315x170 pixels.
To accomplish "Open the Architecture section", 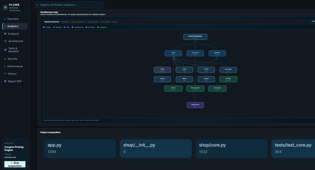I will coord(15,41).
